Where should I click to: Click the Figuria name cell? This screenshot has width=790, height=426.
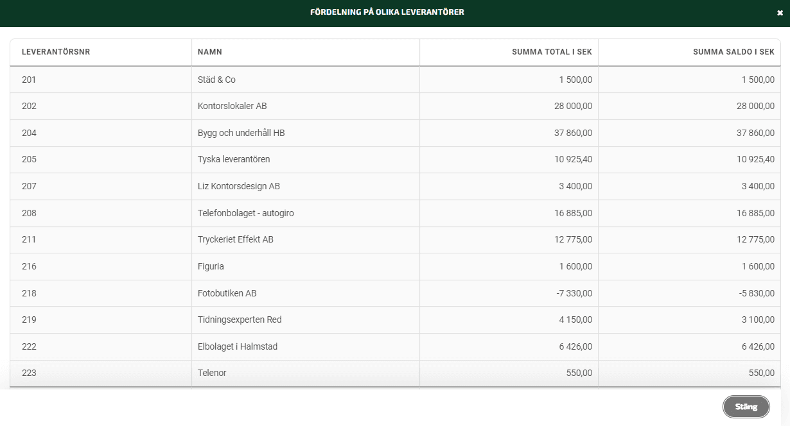[x=306, y=267]
